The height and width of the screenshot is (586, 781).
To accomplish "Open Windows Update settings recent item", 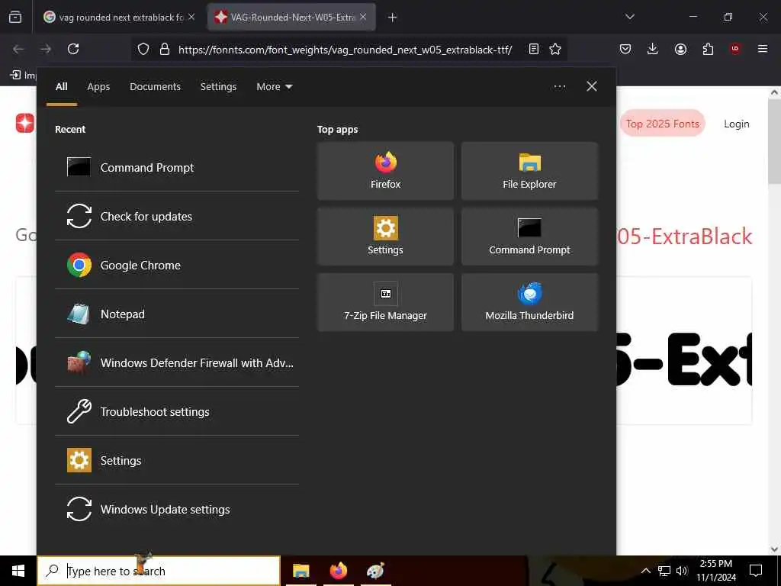I will pos(177,509).
